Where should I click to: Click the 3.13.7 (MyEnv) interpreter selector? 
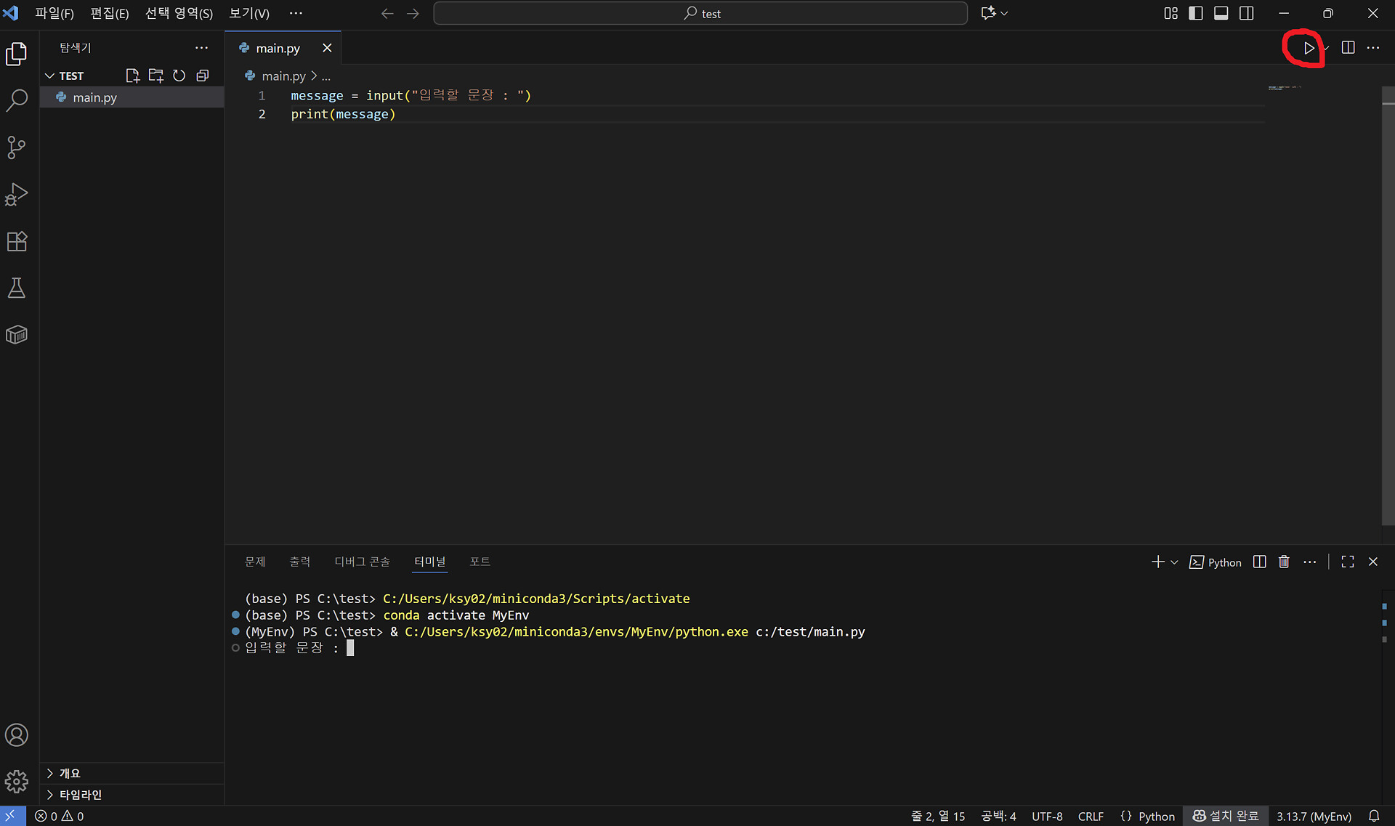[1314, 816]
